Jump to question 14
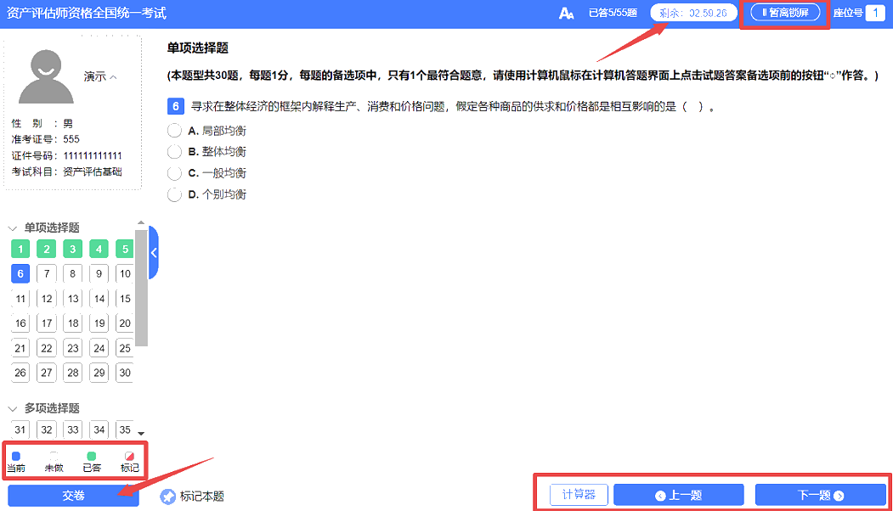The width and height of the screenshot is (893, 511). pyautogui.click(x=99, y=299)
